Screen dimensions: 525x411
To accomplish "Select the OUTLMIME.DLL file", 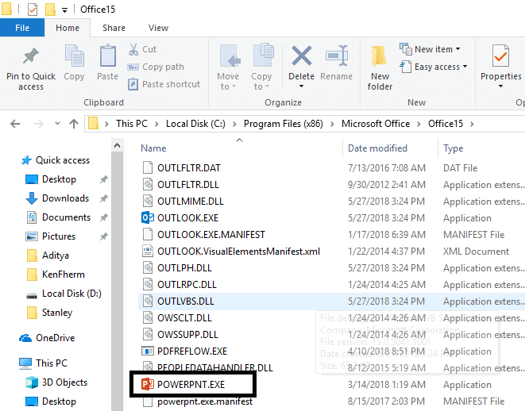I will click(191, 202).
